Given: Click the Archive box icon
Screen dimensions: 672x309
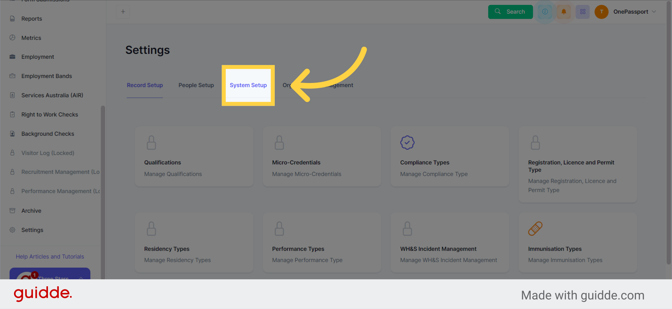Looking at the screenshot, I should [13, 210].
